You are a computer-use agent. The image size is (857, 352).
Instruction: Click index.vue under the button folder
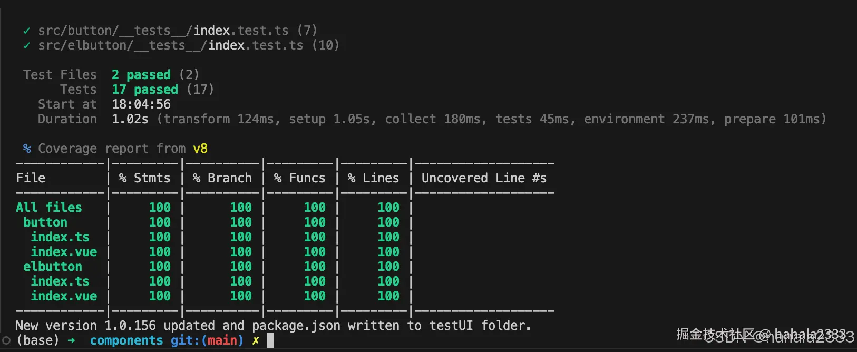(x=64, y=252)
